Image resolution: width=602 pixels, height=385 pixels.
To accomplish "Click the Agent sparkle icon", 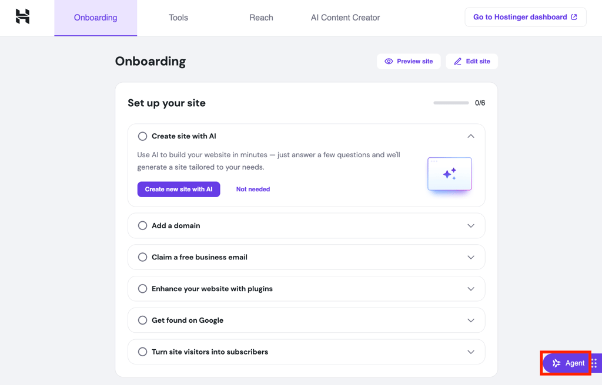I will tap(556, 363).
